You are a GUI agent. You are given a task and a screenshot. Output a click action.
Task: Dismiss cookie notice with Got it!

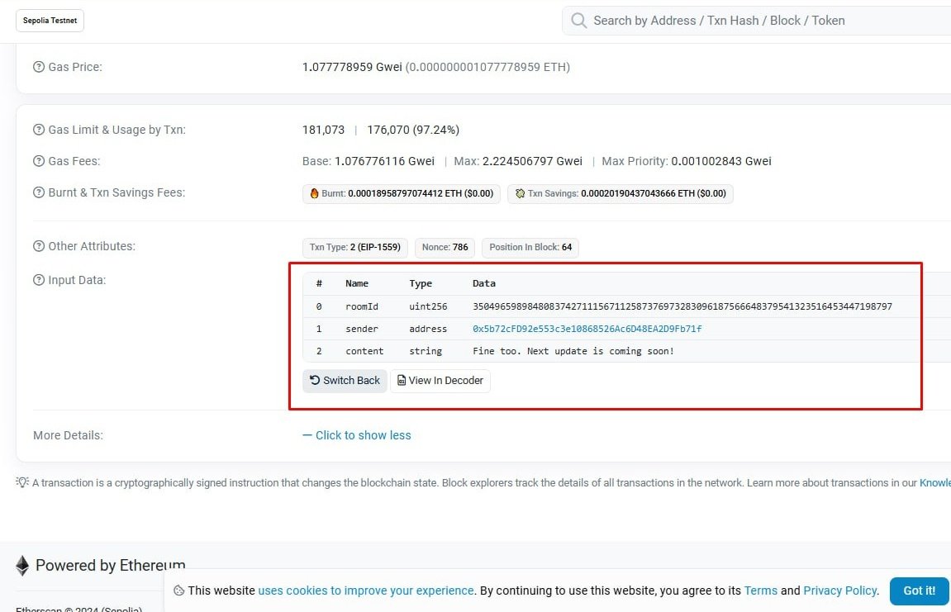point(920,591)
